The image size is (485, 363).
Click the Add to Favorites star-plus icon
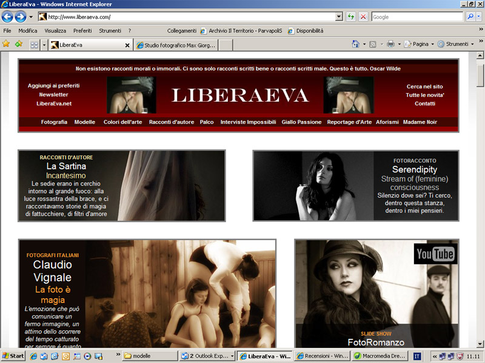(x=19, y=44)
